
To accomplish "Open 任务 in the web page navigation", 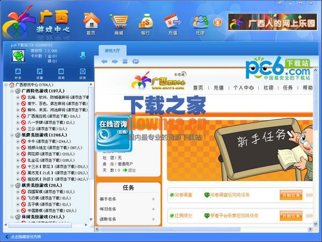I will tap(288, 88).
